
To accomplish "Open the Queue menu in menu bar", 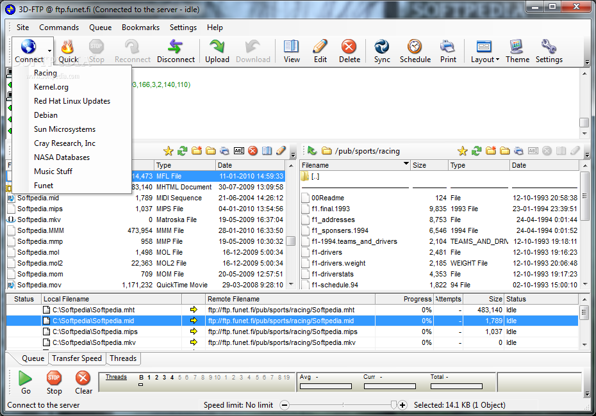I will tap(101, 28).
